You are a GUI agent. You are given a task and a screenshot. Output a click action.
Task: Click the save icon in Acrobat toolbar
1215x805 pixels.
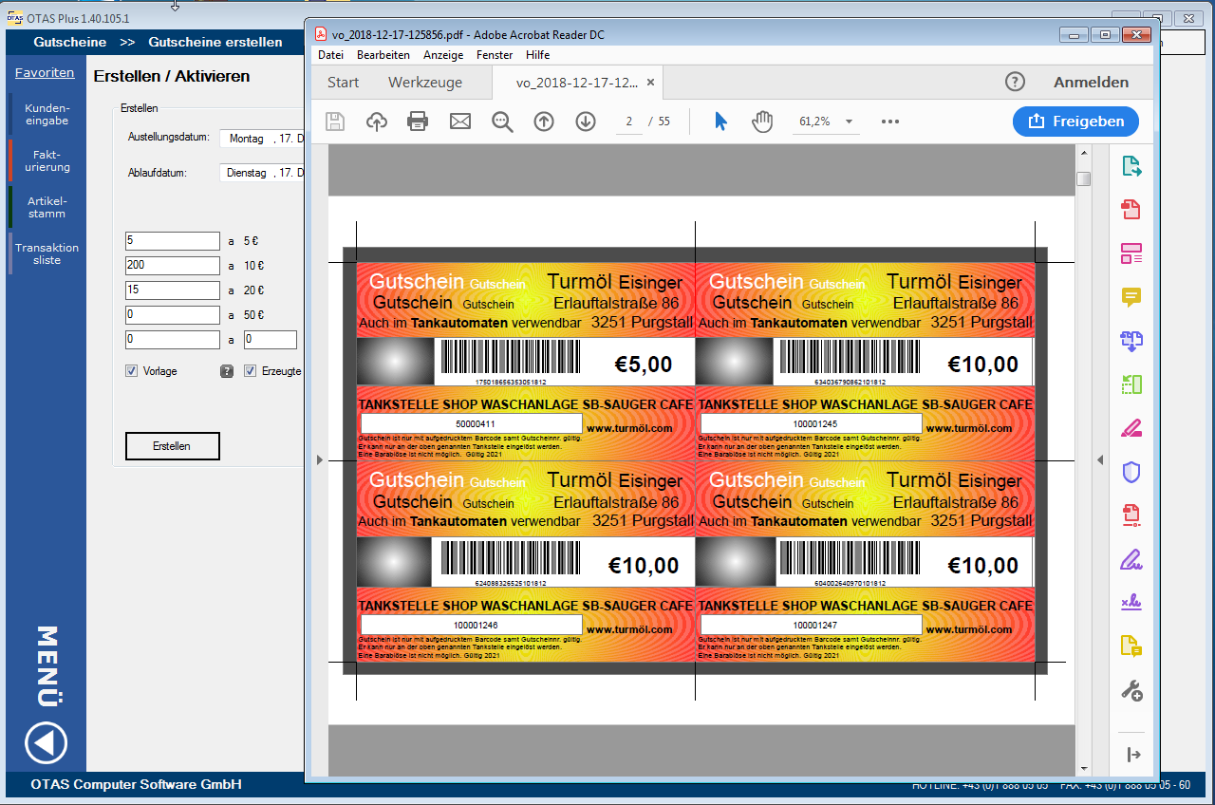click(335, 122)
